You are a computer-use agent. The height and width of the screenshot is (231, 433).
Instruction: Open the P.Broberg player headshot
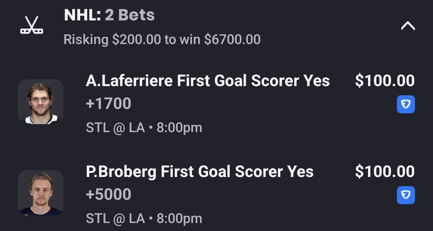40,193
